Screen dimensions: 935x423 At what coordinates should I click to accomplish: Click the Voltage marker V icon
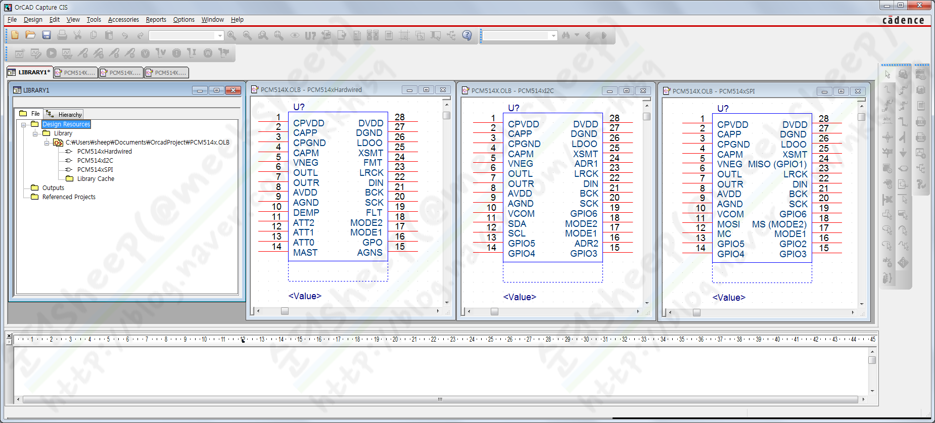[145, 53]
